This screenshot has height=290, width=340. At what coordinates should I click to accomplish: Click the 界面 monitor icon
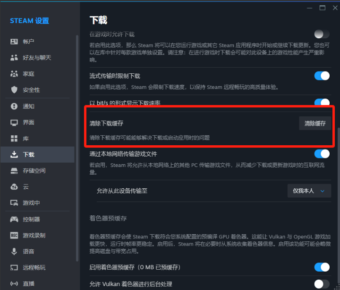point(14,123)
